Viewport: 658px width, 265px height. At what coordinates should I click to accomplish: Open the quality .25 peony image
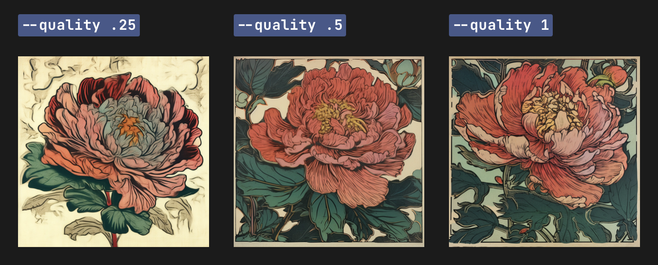point(113,151)
